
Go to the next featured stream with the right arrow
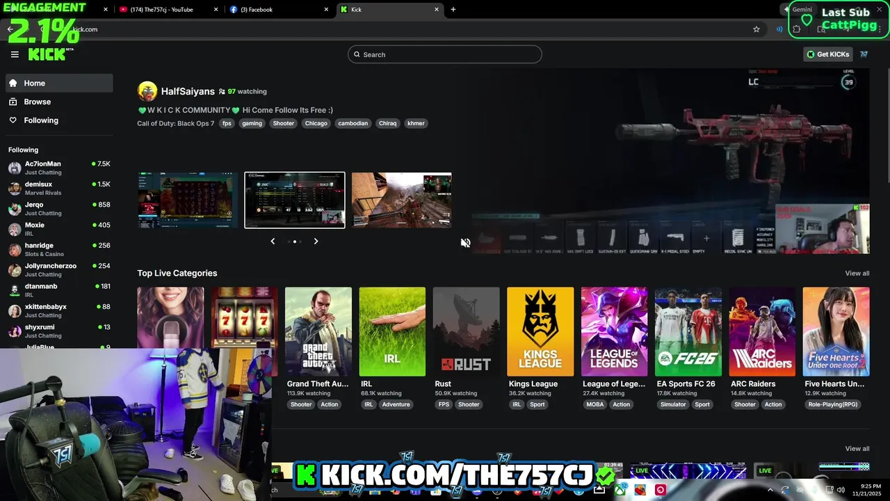click(x=316, y=241)
